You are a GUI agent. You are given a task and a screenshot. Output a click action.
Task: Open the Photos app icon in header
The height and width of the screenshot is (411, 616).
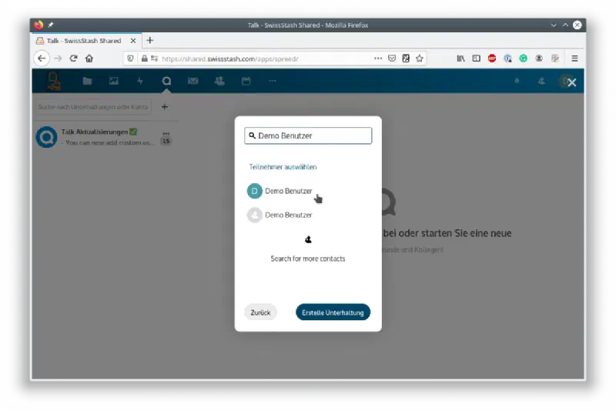click(x=113, y=82)
